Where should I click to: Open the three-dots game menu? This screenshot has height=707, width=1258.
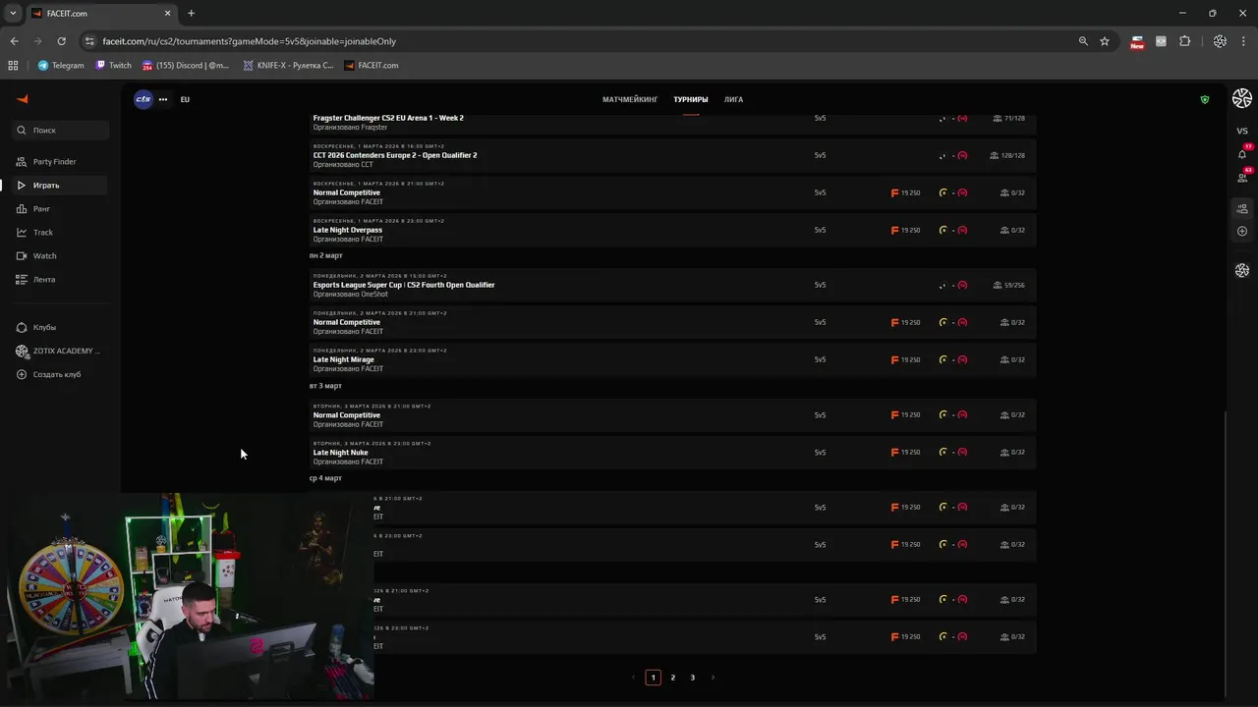[163, 99]
